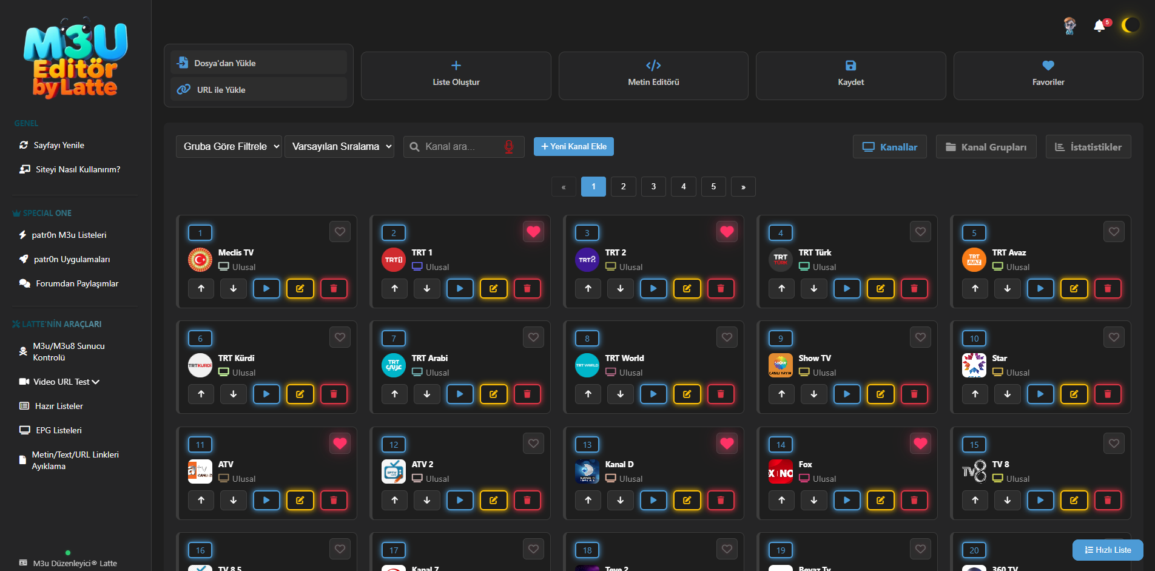Go to next page arrow
Viewport: 1155px width, 571px height.
coord(743,187)
